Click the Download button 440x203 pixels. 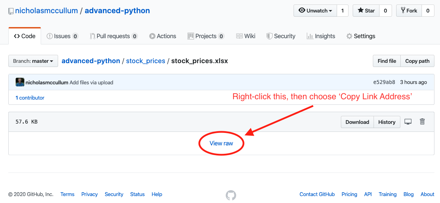click(357, 122)
